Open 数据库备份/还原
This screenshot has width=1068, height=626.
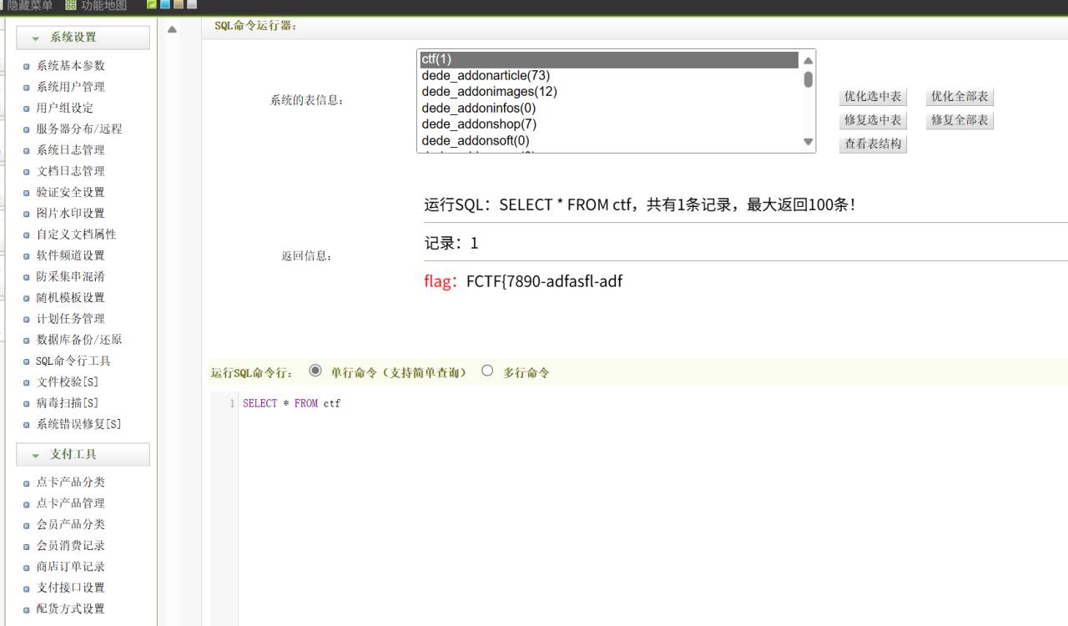[79, 340]
